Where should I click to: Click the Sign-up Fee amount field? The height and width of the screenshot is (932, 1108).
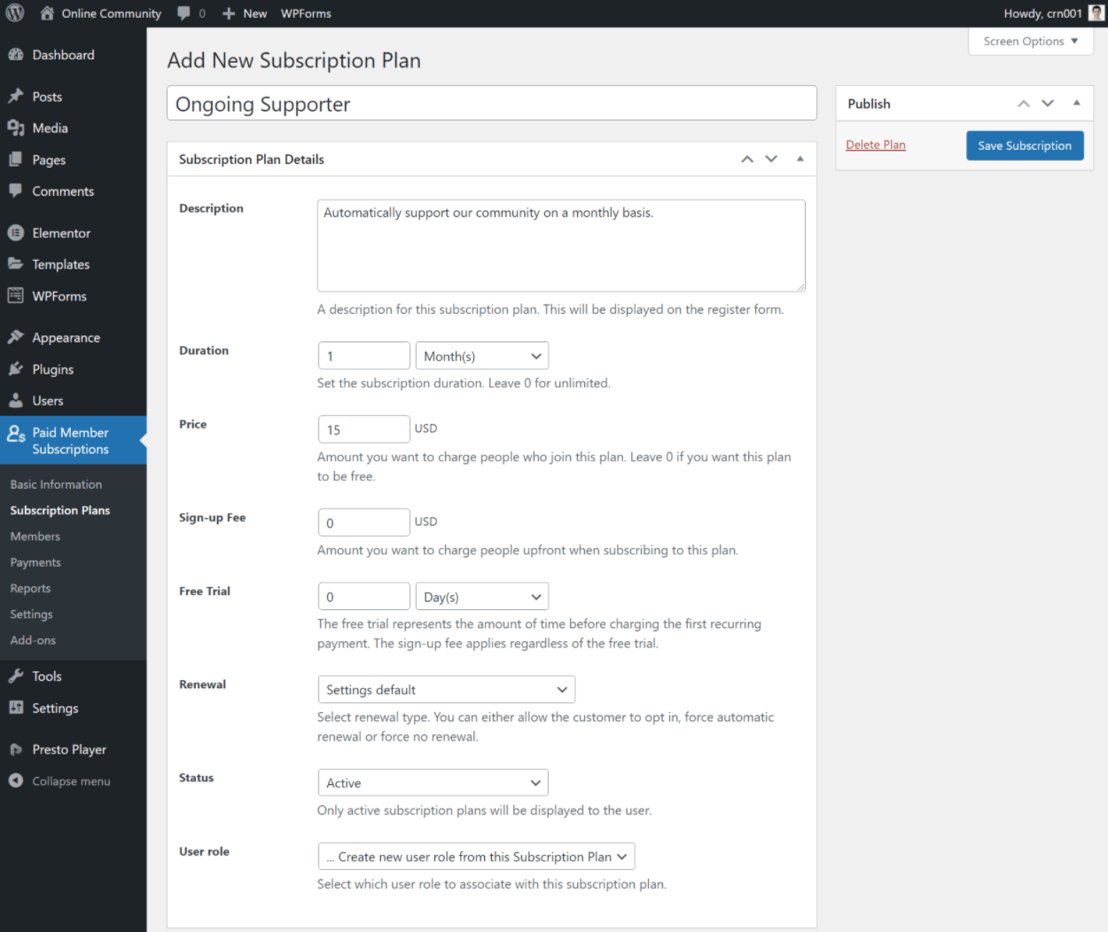tap(364, 522)
